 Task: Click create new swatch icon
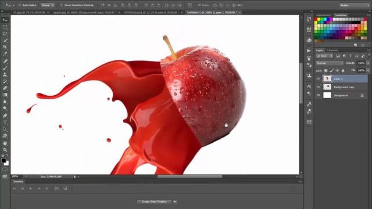355,45
